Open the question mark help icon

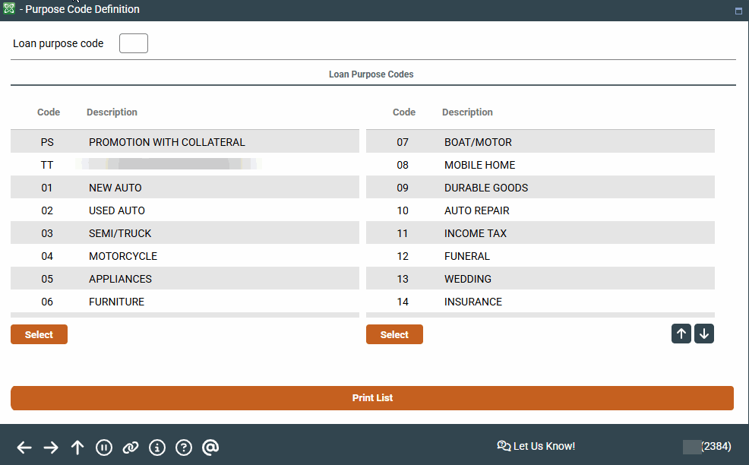click(x=184, y=448)
